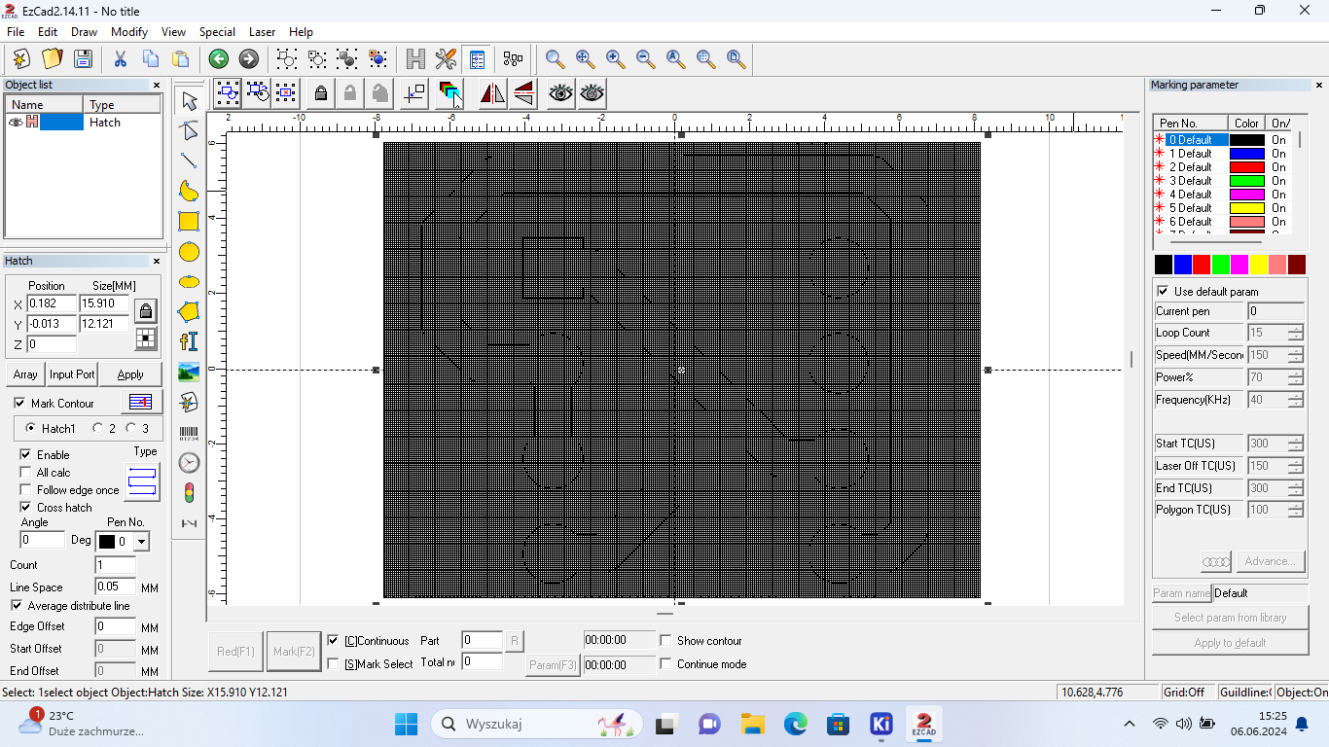Select the Text tool

(x=189, y=341)
